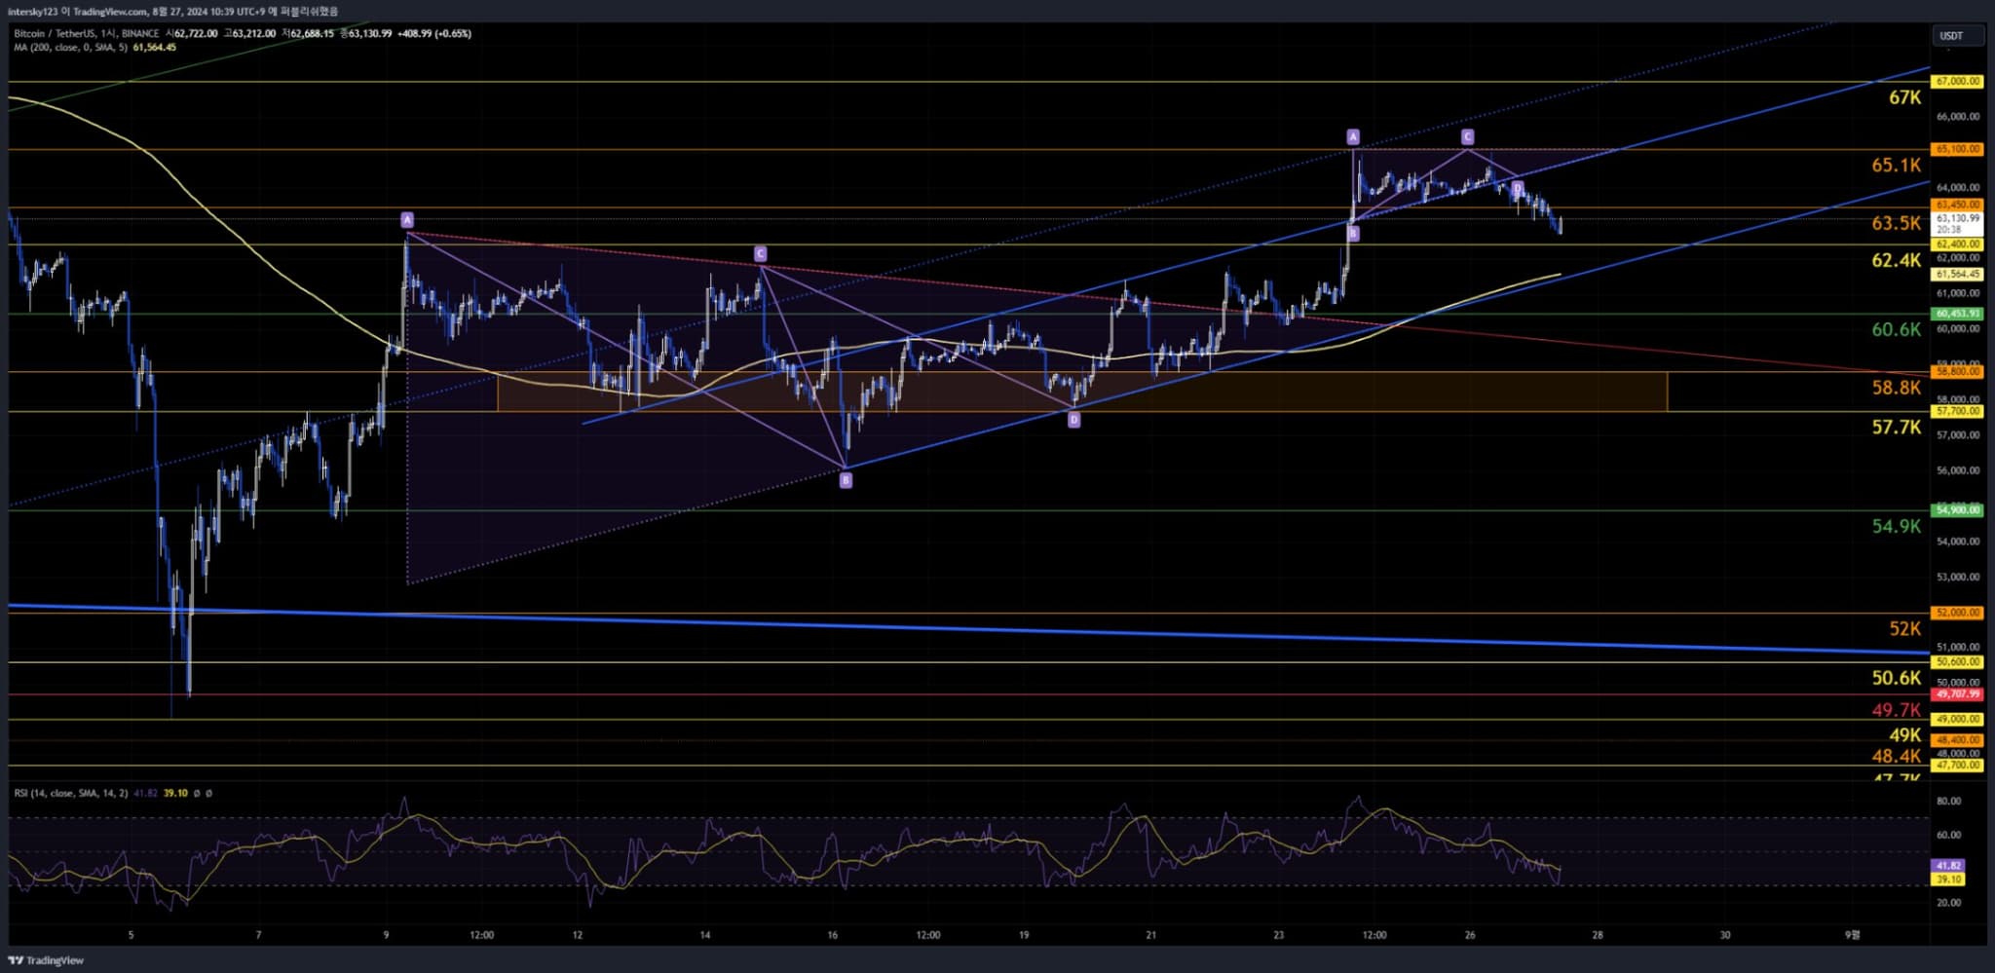Click the yellow 67,000.00 price axis label
Screen dimensions: 1995x973
click(x=1957, y=82)
